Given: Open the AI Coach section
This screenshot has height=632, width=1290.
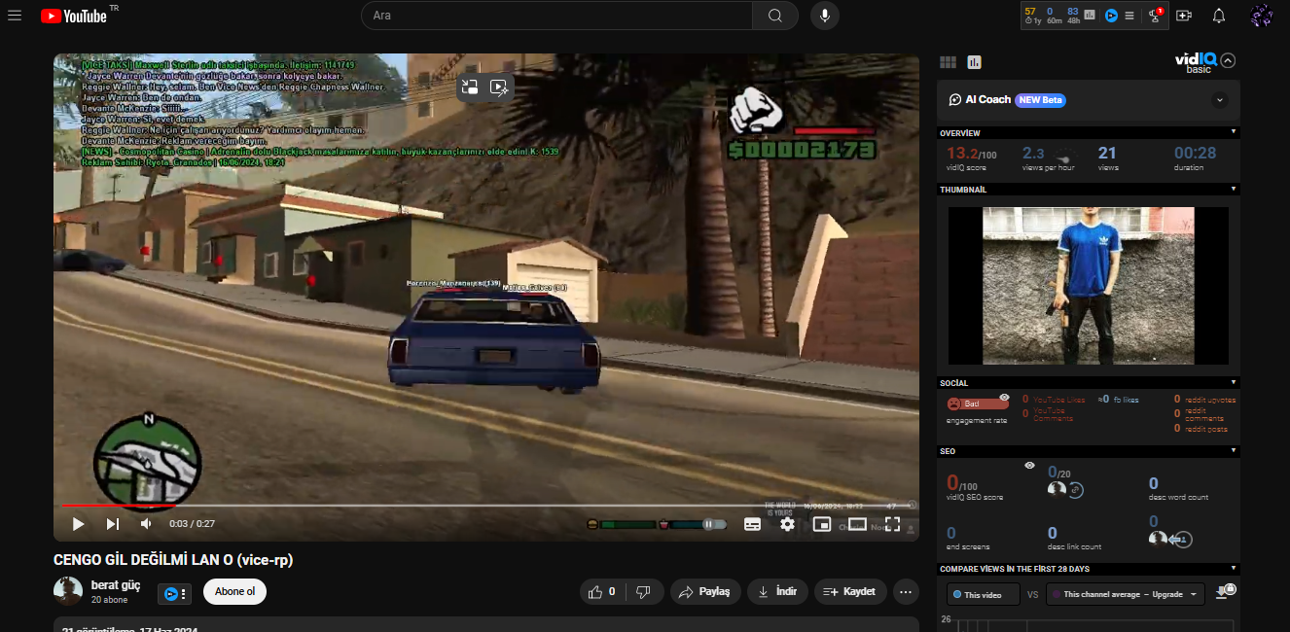Looking at the screenshot, I should pyautogui.click(x=1089, y=100).
